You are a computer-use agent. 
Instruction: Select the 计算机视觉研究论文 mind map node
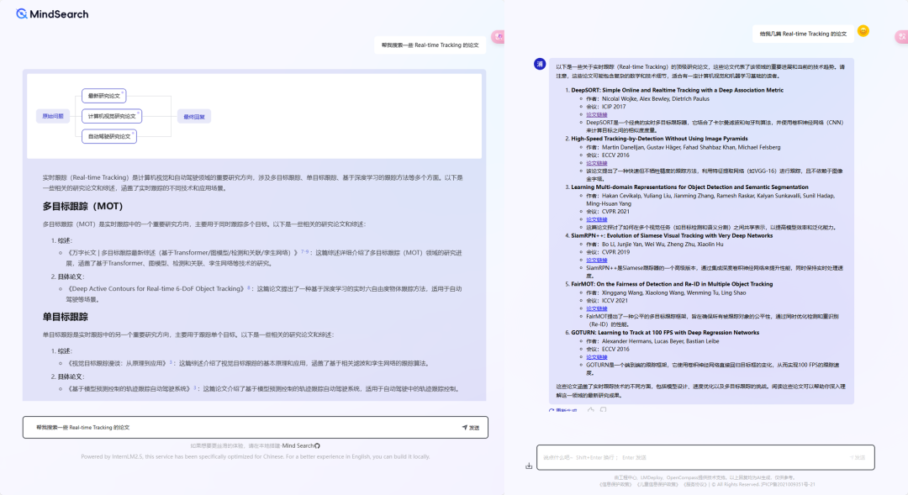tap(111, 116)
